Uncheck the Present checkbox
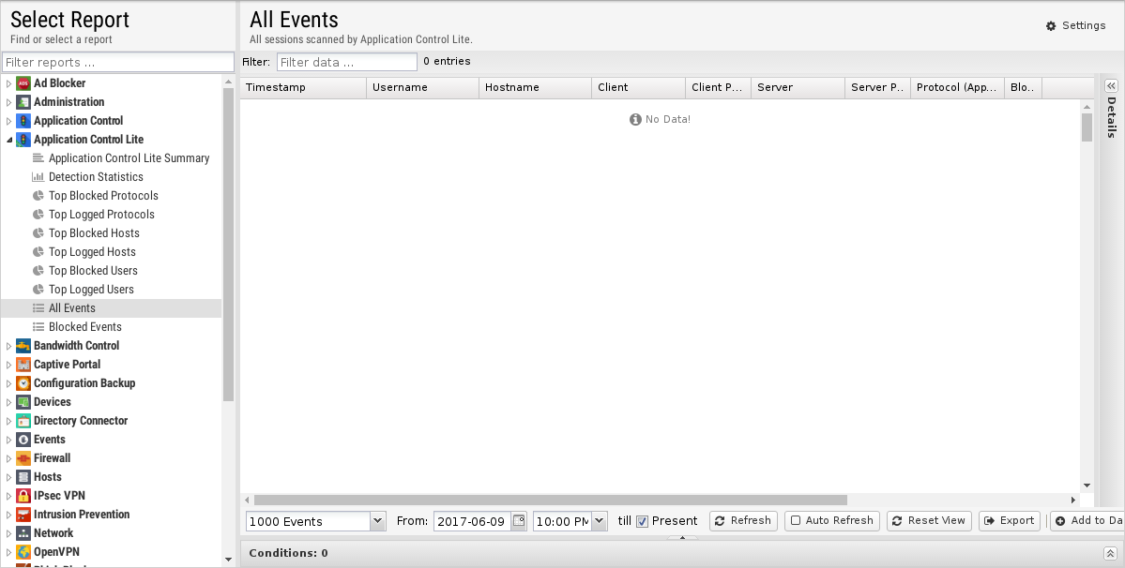The image size is (1125, 568). click(642, 521)
